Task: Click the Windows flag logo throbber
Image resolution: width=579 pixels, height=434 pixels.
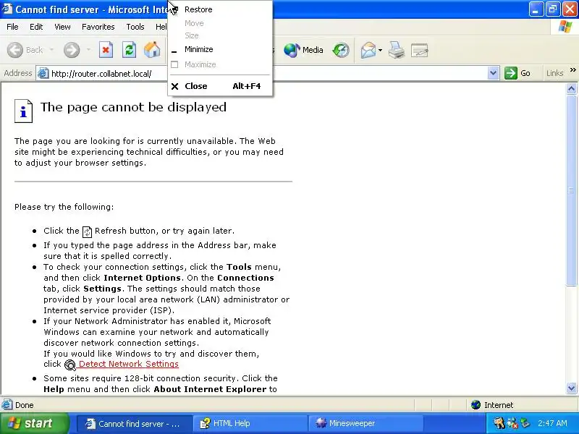Action: [565, 27]
